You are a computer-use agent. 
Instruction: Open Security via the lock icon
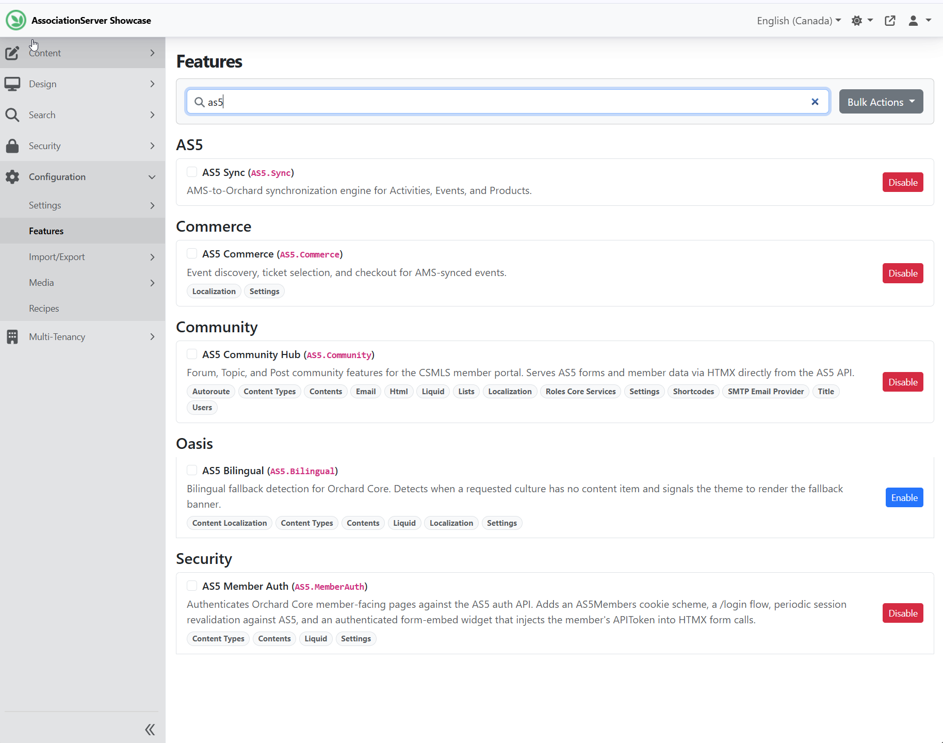tap(12, 146)
